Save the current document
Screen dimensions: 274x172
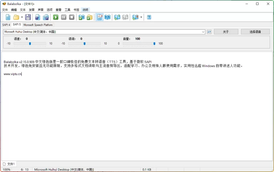point(28,17)
